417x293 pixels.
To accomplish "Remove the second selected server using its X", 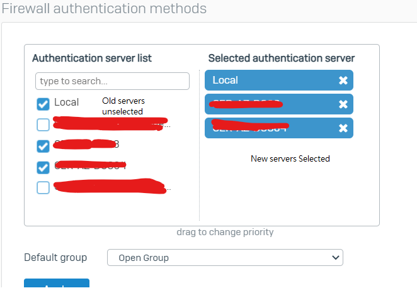I will click(x=343, y=104).
